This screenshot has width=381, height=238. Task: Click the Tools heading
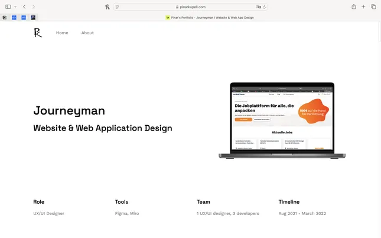click(122, 202)
